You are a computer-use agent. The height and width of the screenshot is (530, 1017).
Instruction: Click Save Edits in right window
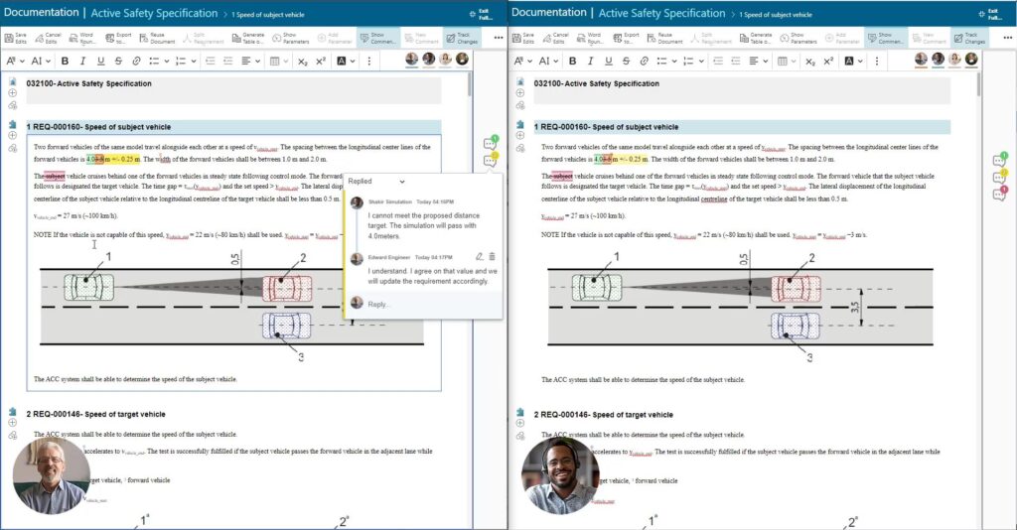click(x=523, y=39)
